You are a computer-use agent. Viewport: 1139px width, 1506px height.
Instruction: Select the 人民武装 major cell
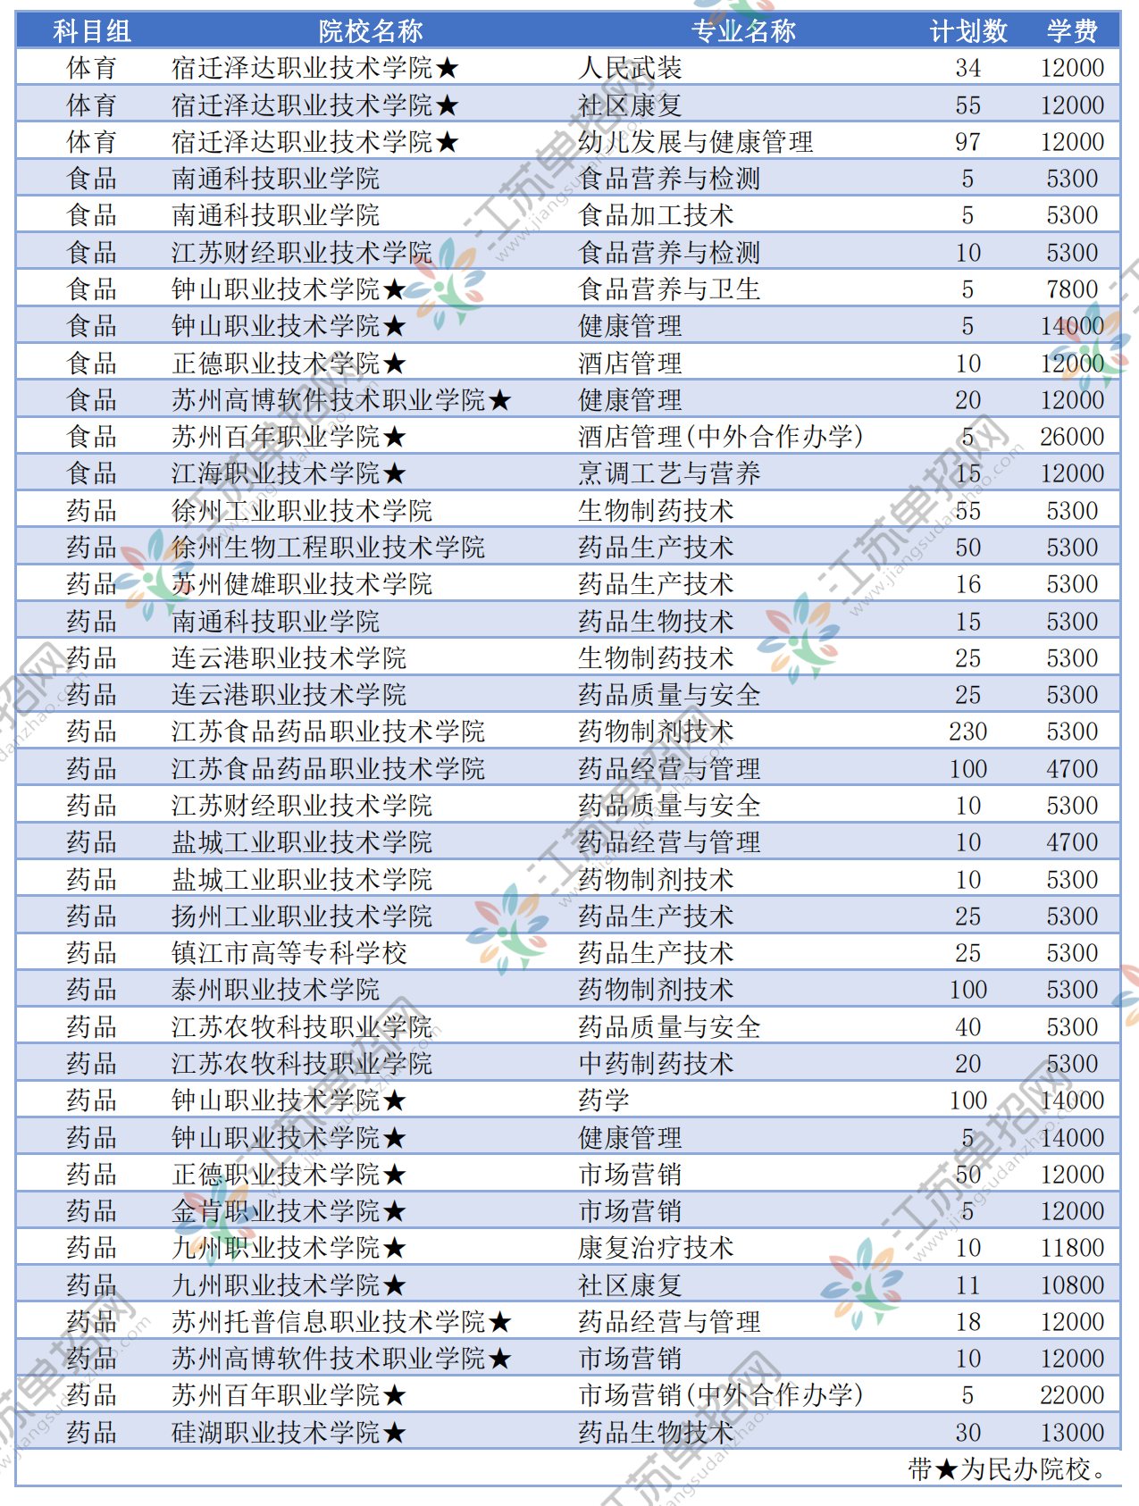pos(631,68)
